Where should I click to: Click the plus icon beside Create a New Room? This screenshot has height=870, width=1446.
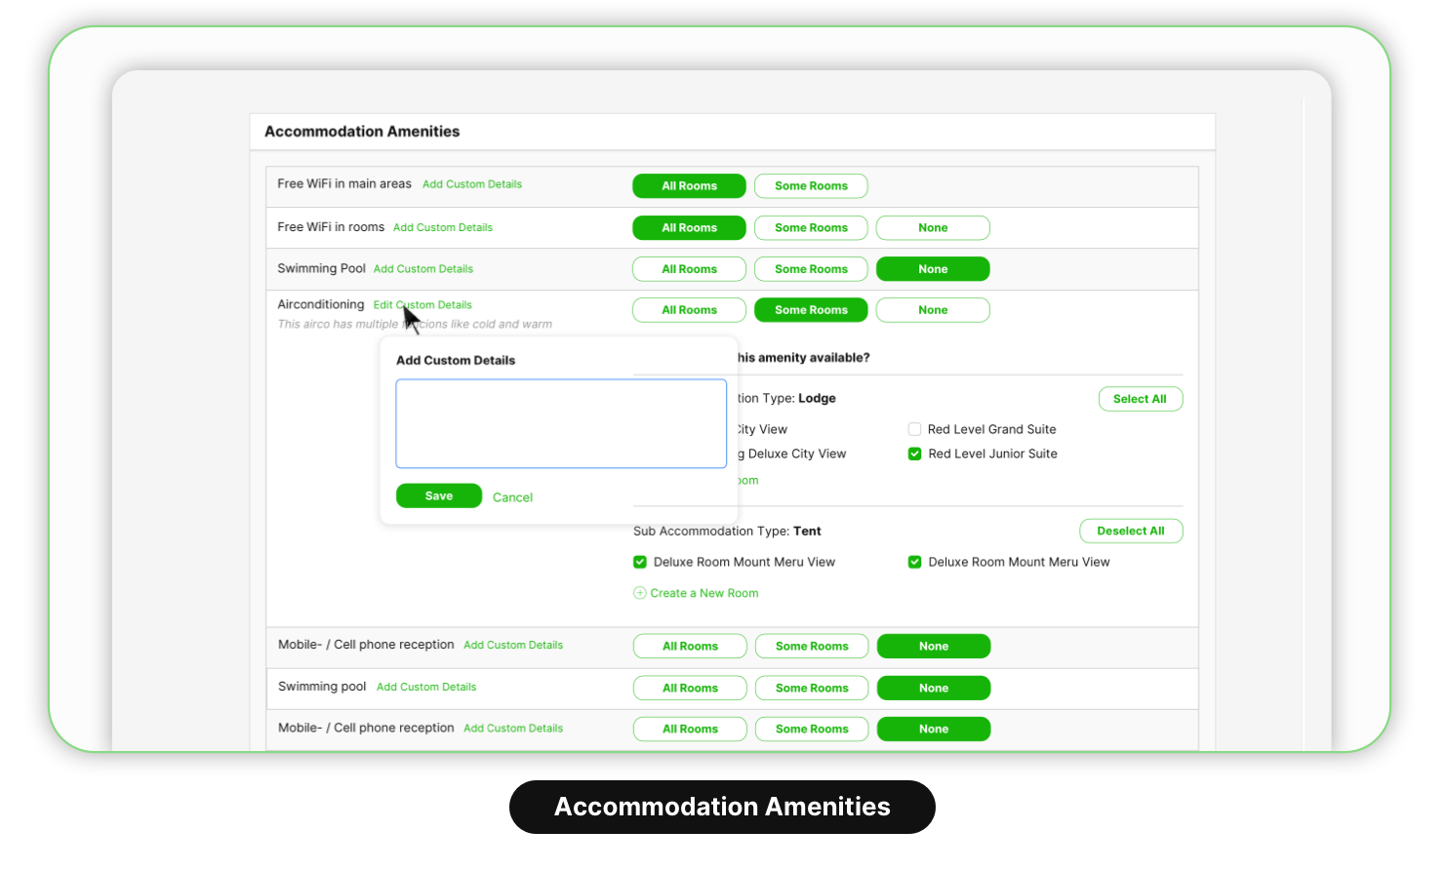[640, 593]
